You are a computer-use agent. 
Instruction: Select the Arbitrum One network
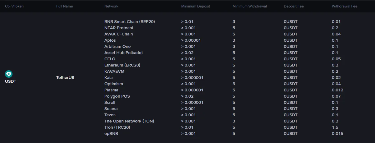point(117,47)
